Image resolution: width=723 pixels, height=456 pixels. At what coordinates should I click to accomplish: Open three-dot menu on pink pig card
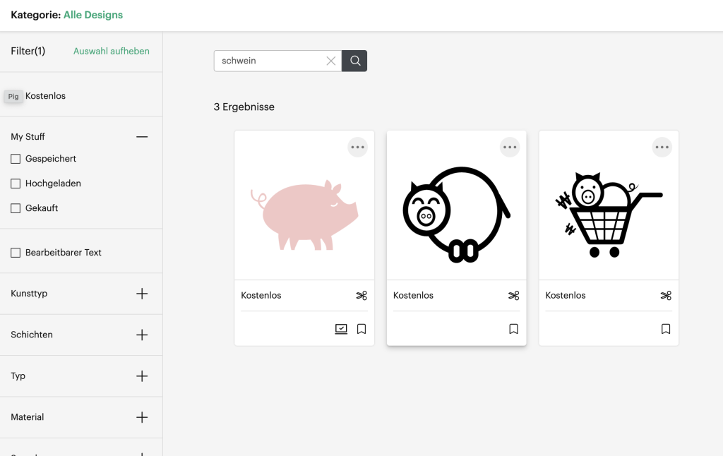coord(358,147)
